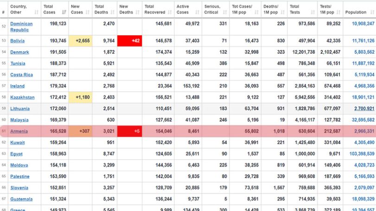Click the Tests/1M pop column header
This screenshot has height=211, width=376.
(x=330, y=9)
